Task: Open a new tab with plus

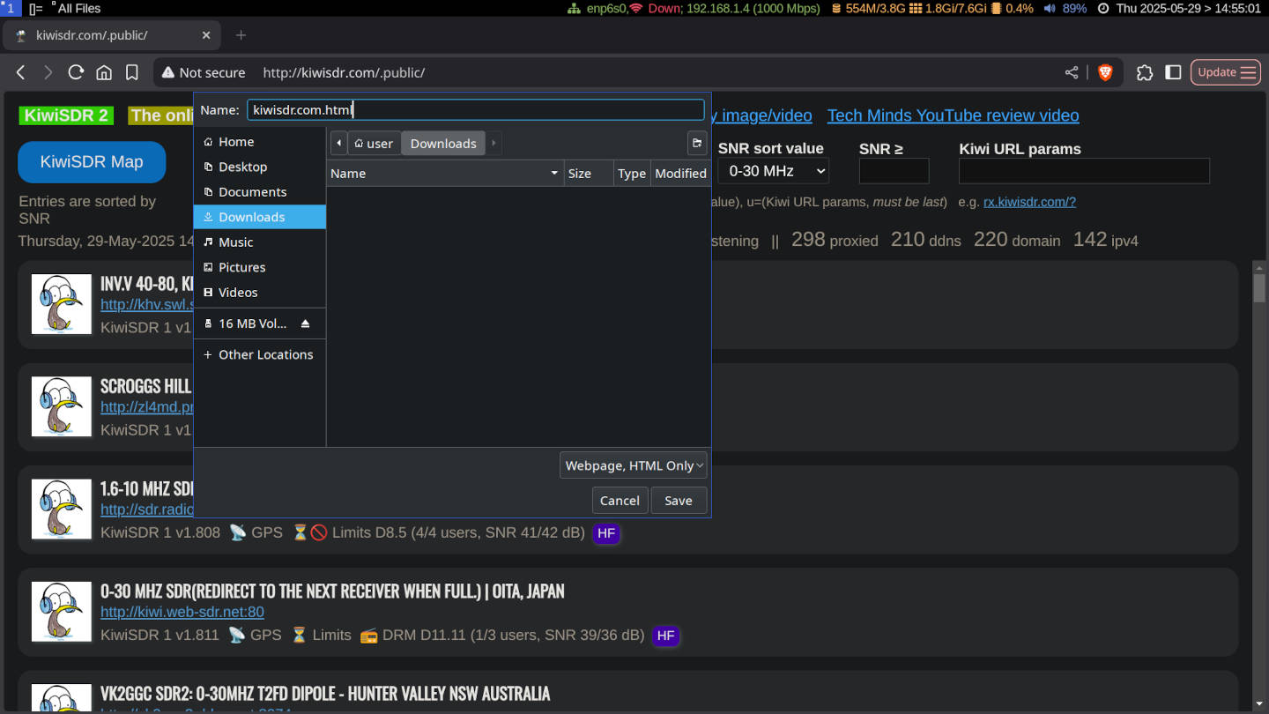Action: click(x=241, y=35)
